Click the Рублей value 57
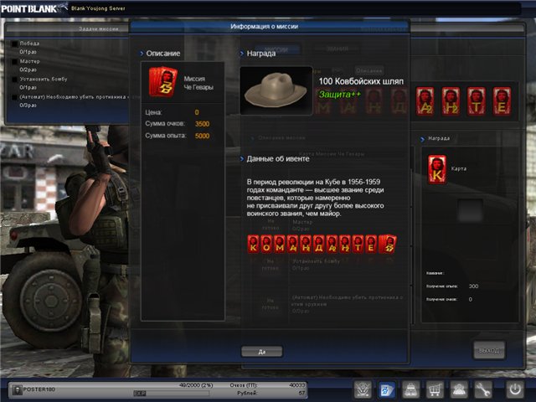This screenshot has height=402, width=536. tap(301, 393)
